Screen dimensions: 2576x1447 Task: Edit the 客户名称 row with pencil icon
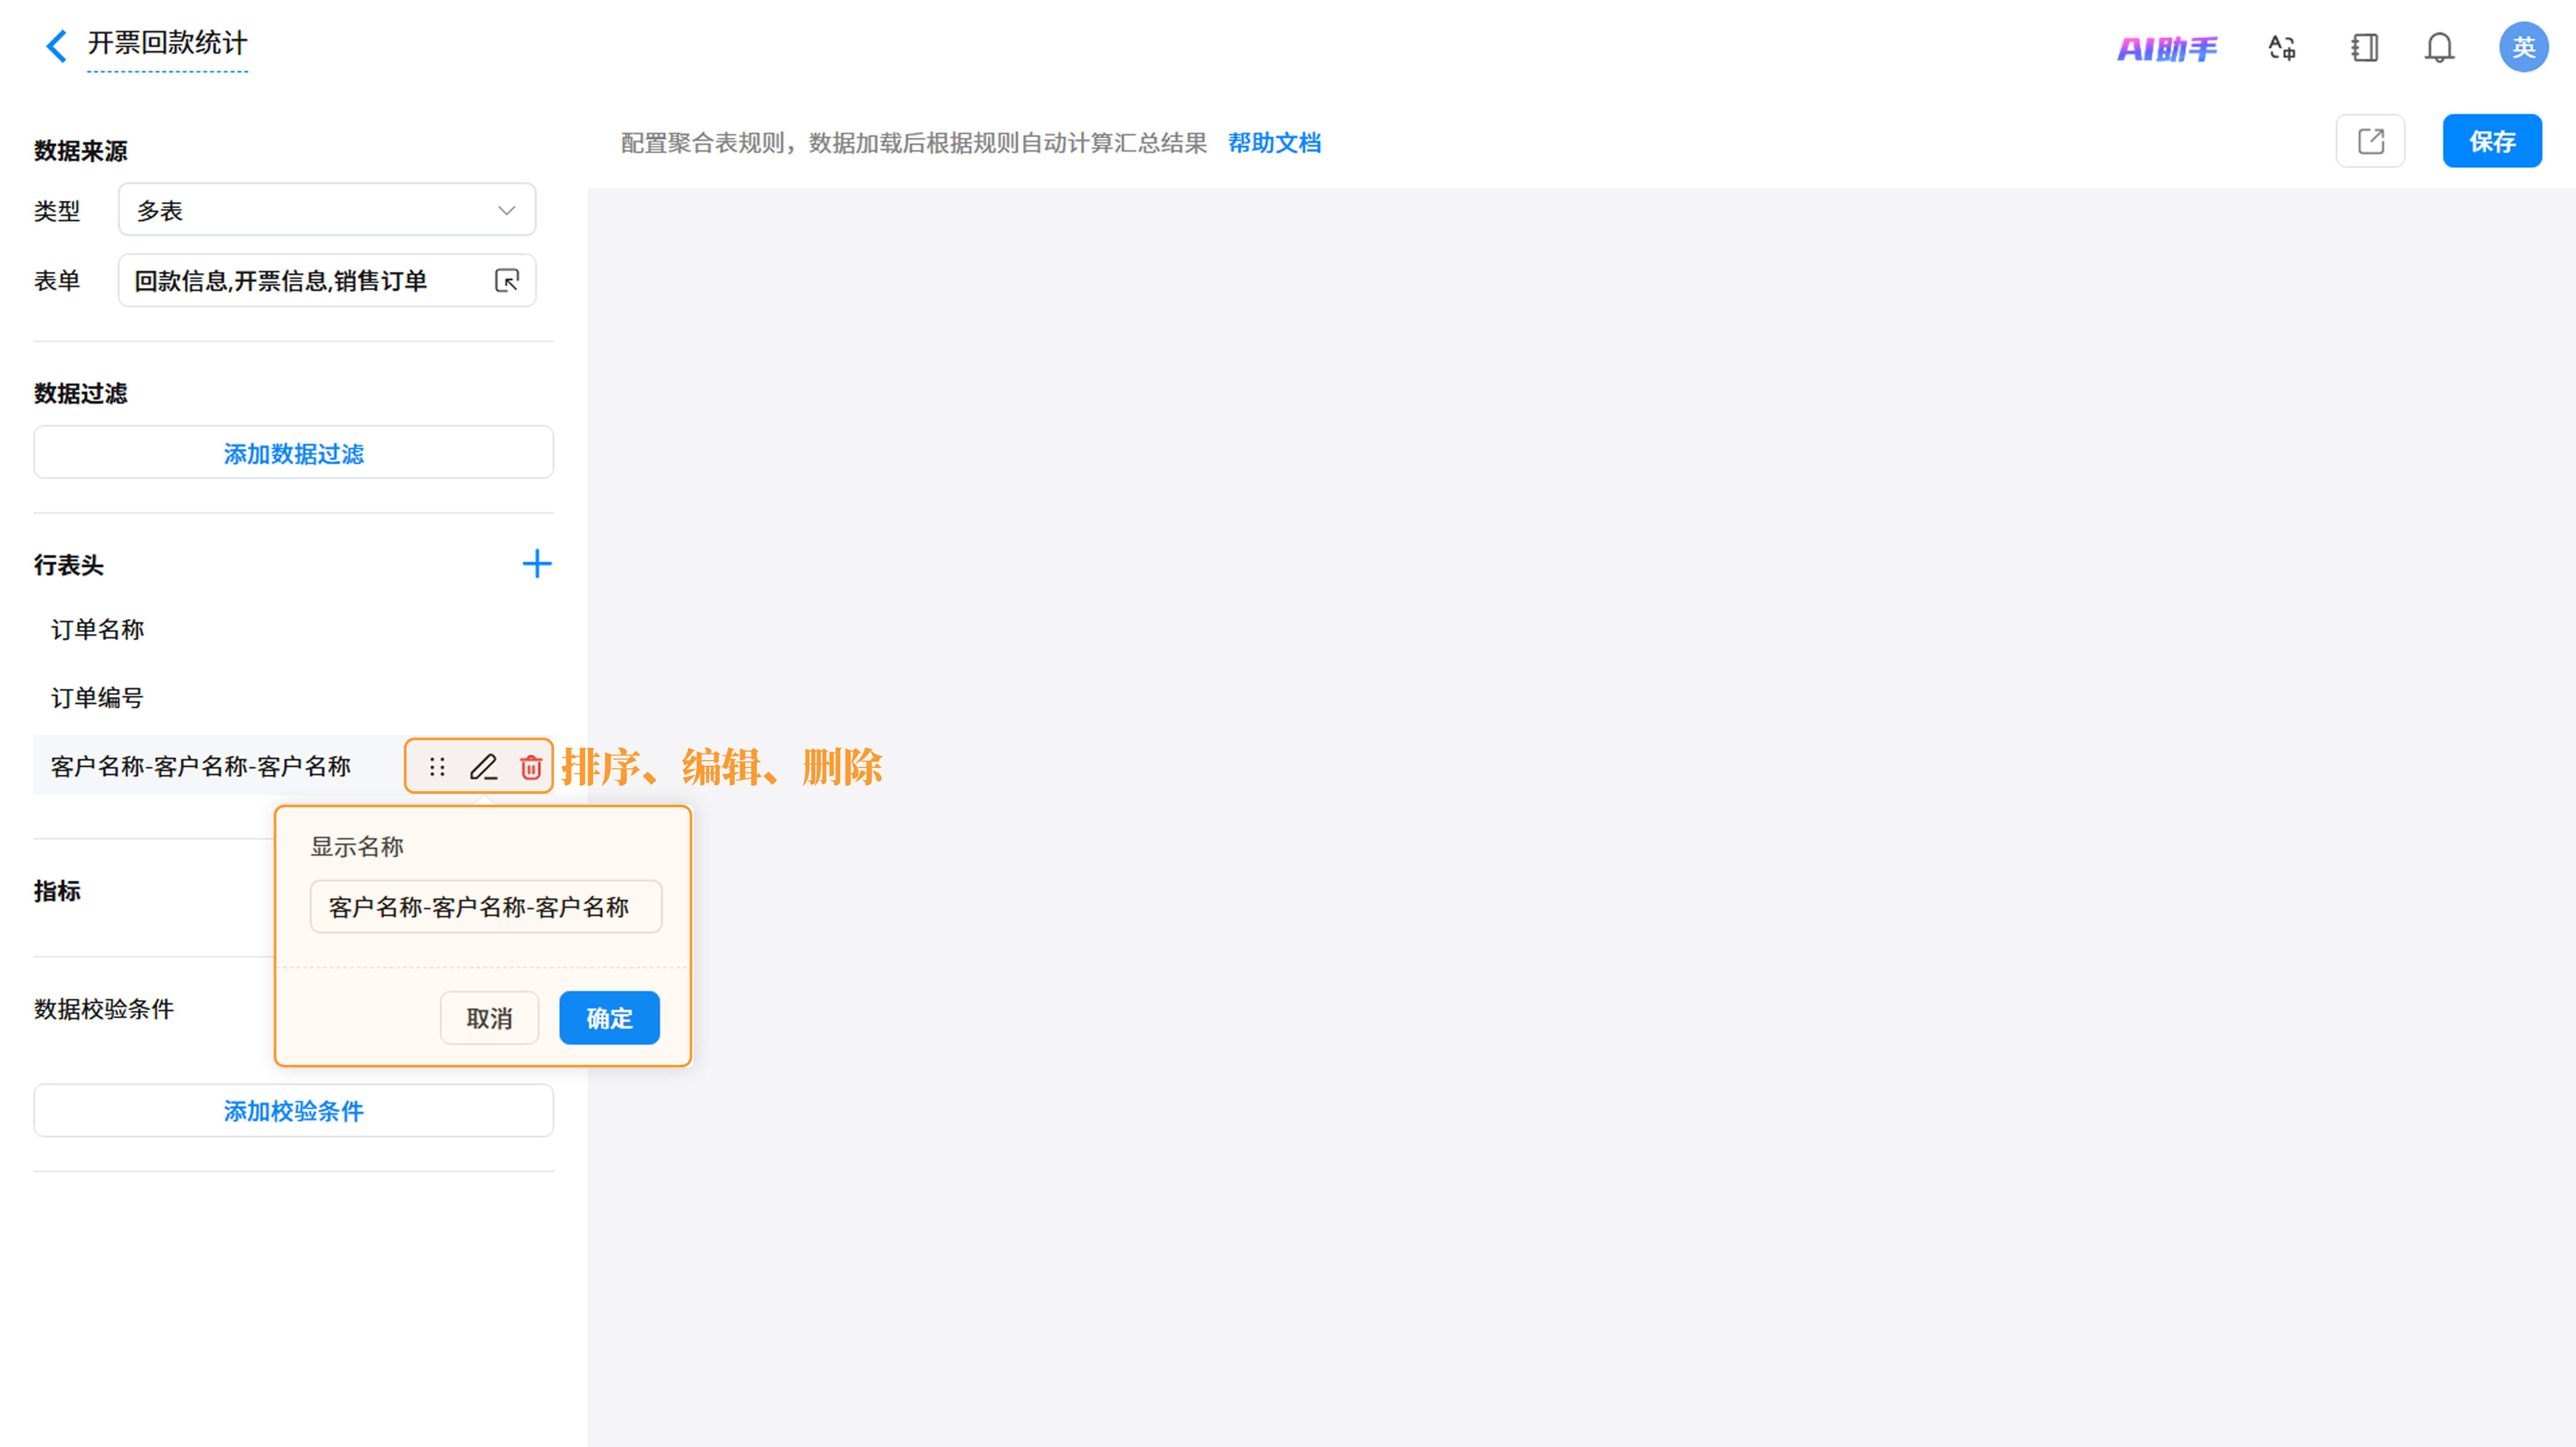(484, 767)
